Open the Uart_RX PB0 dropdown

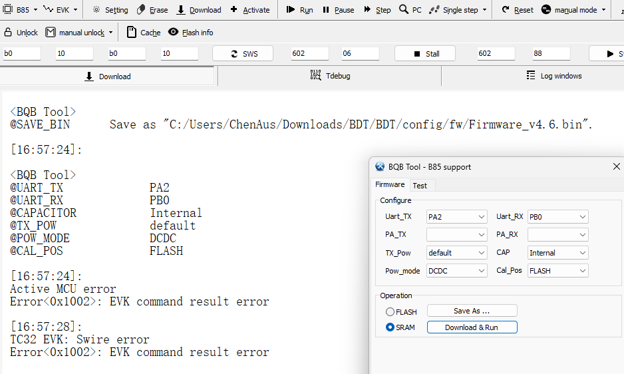click(558, 217)
